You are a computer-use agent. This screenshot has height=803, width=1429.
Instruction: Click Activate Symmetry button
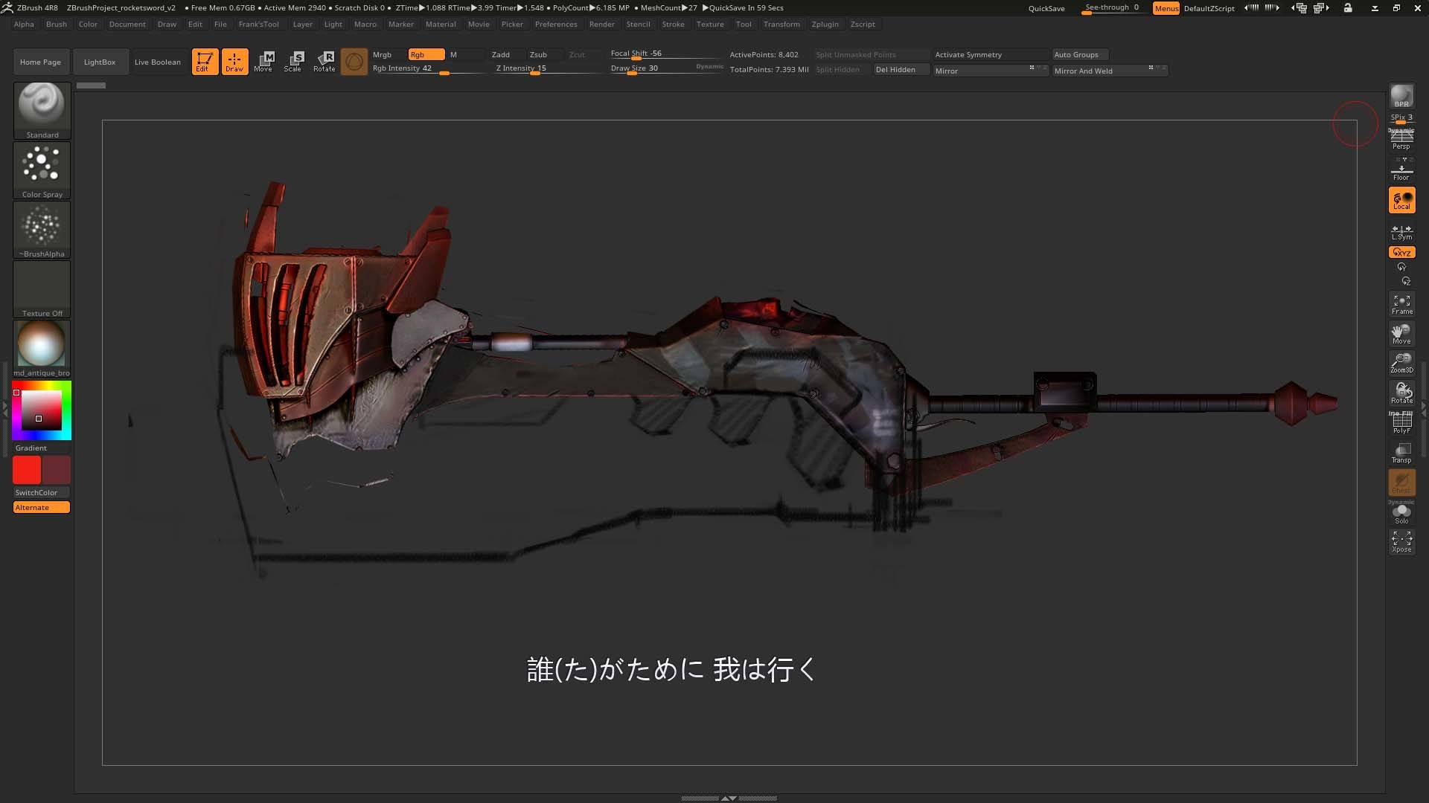(989, 54)
